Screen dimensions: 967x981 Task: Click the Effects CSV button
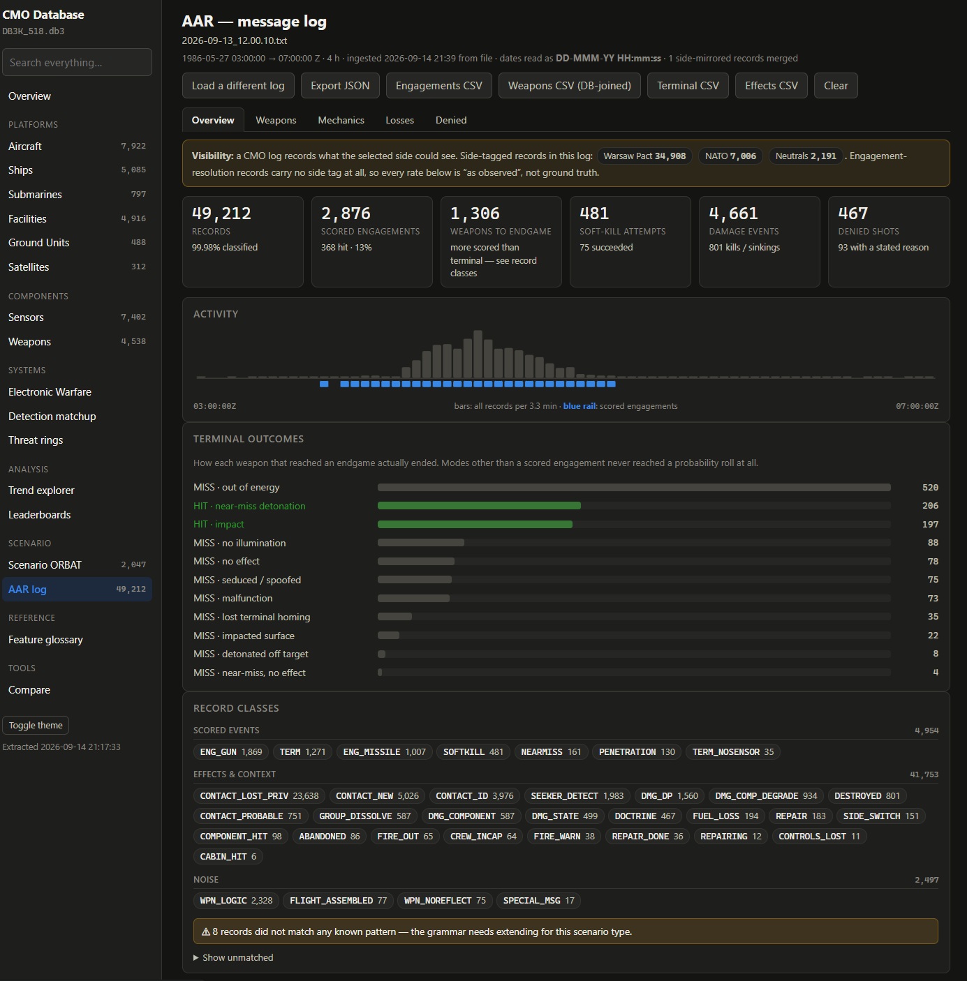point(771,86)
